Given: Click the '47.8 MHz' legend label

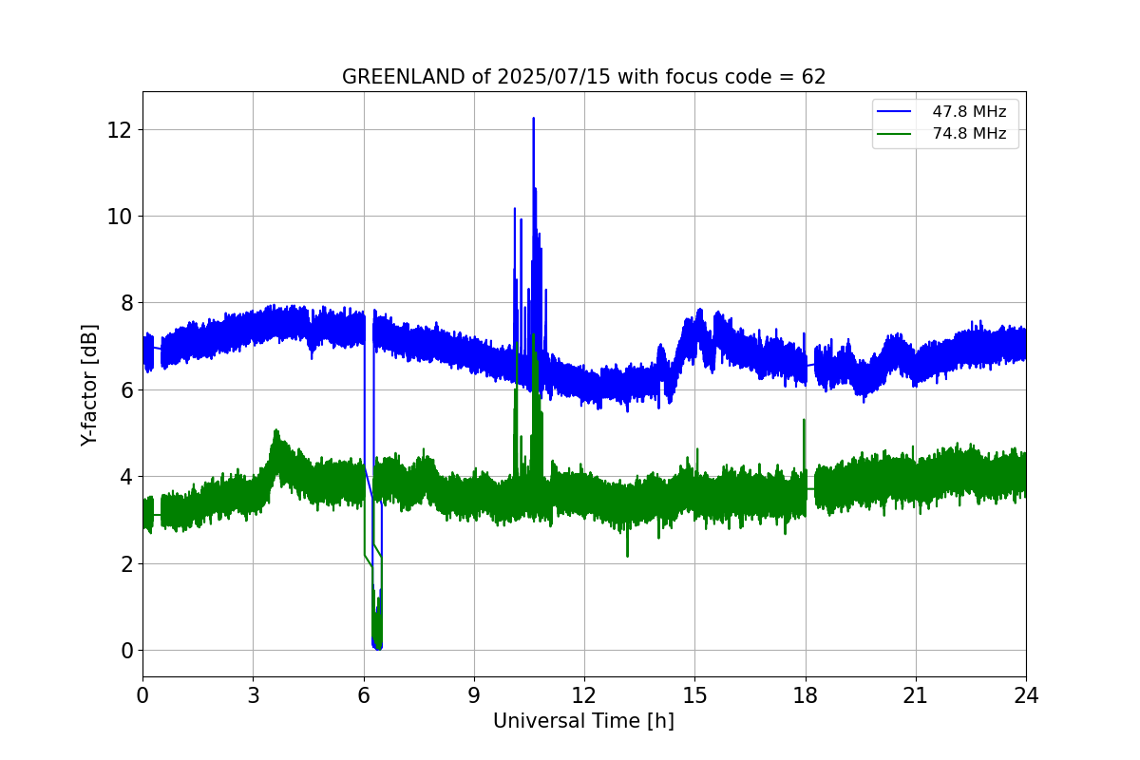Looking at the screenshot, I should click(969, 111).
